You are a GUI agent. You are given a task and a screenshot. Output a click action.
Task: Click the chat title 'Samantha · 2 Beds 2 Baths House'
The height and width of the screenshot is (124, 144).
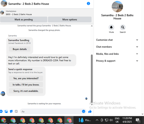[29, 4]
